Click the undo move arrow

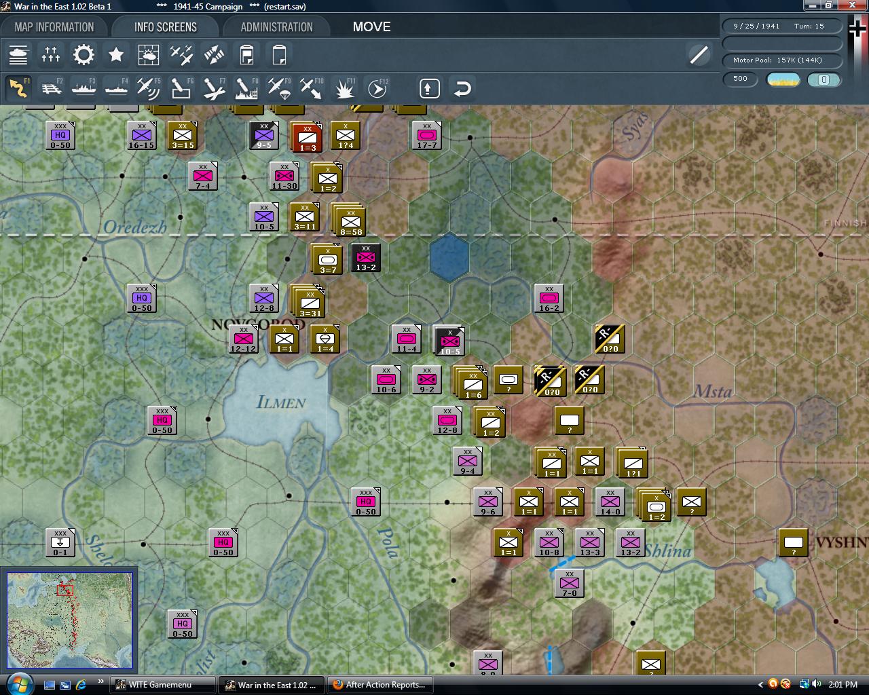462,88
